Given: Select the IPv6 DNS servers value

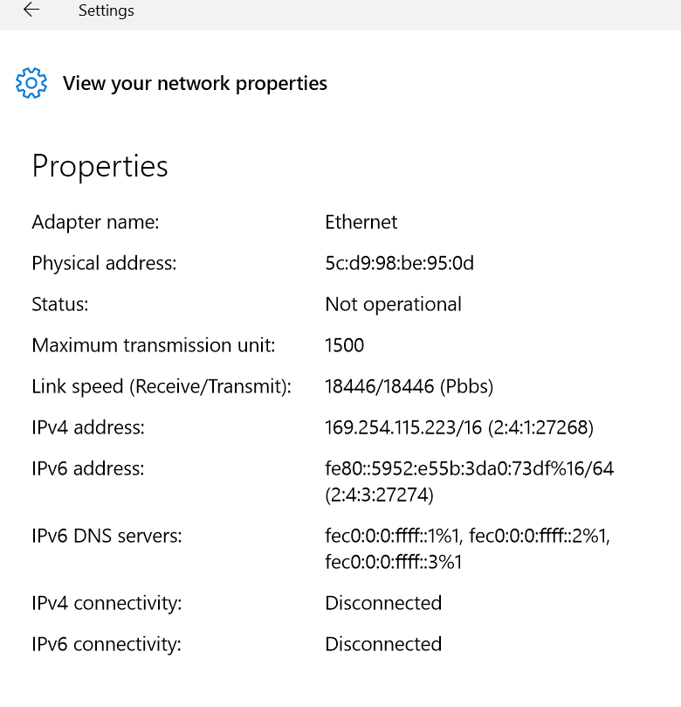Looking at the screenshot, I should point(467,549).
